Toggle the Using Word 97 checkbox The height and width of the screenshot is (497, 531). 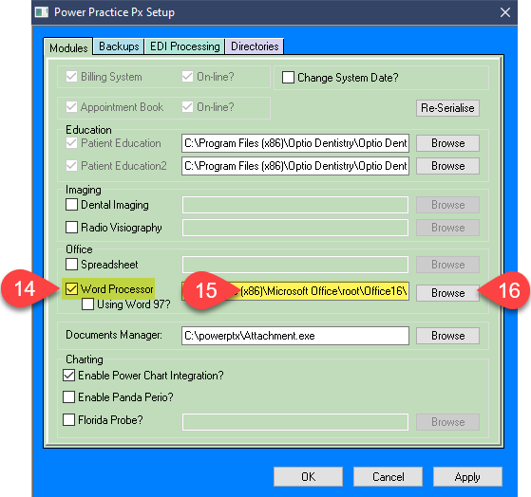[87, 304]
